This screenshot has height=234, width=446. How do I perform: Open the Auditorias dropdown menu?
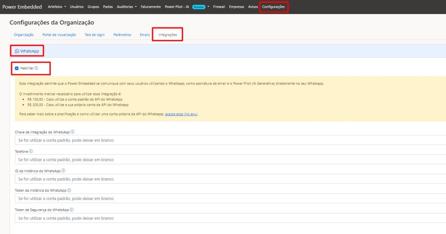pos(127,7)
